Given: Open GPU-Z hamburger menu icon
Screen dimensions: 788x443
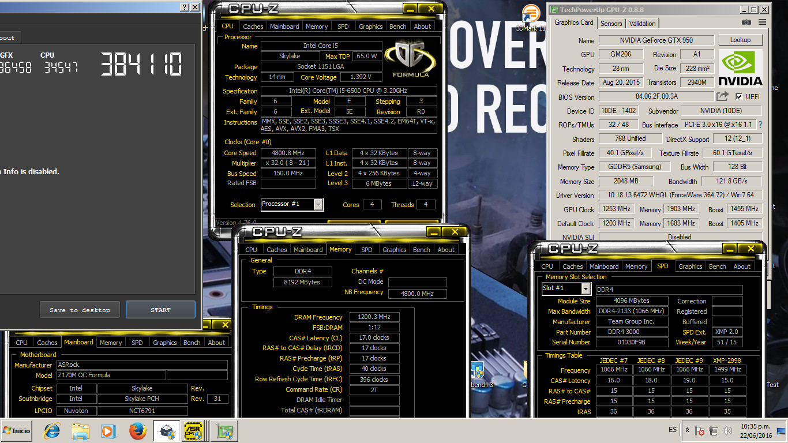Looking at the screenshot, I should 762,22.
